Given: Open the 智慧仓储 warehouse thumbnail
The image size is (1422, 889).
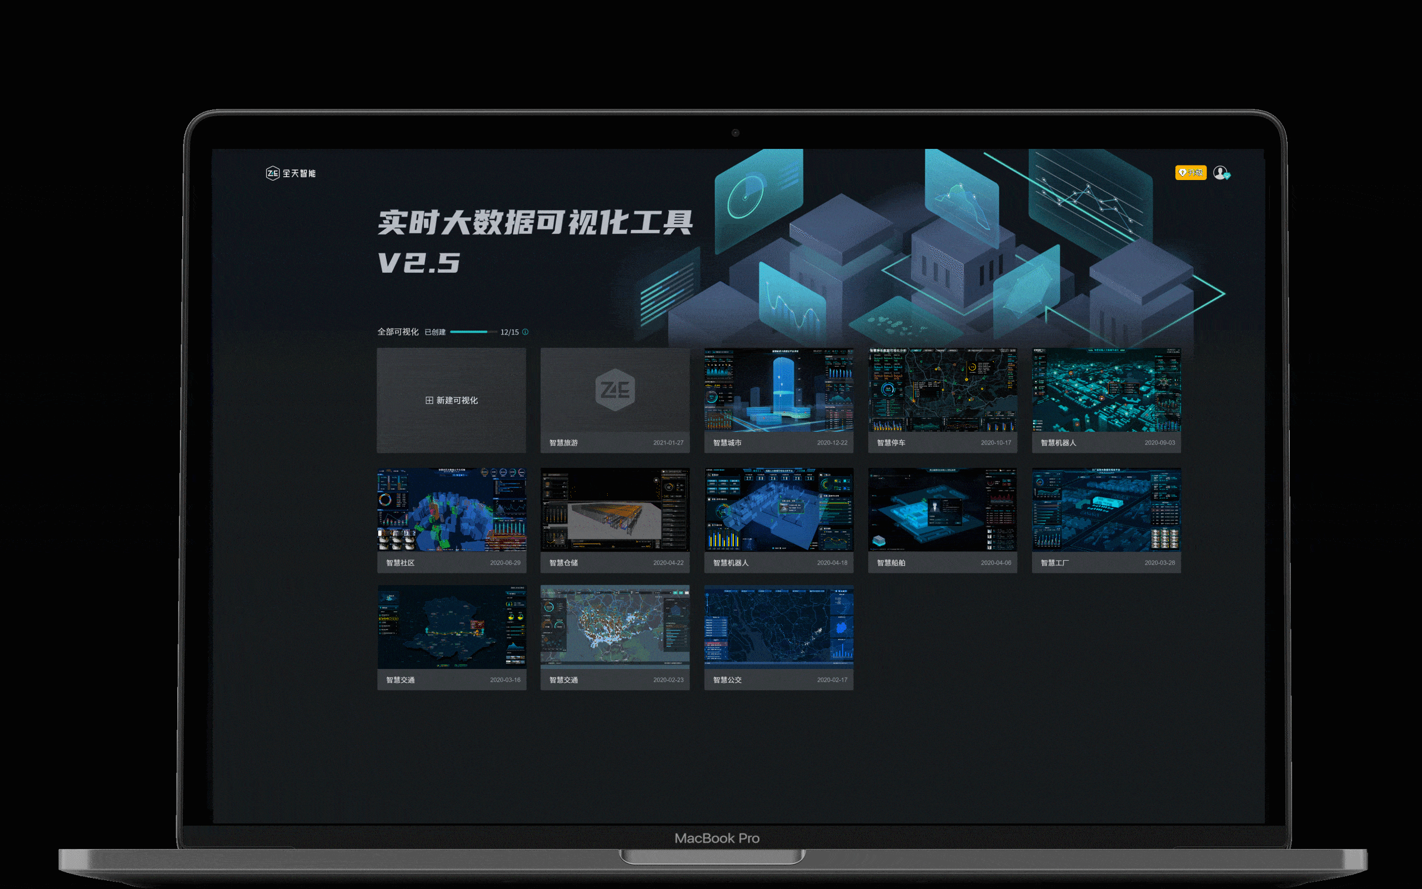Looking at the screenshot, I should pyautogui.click(x=615, y=510).
